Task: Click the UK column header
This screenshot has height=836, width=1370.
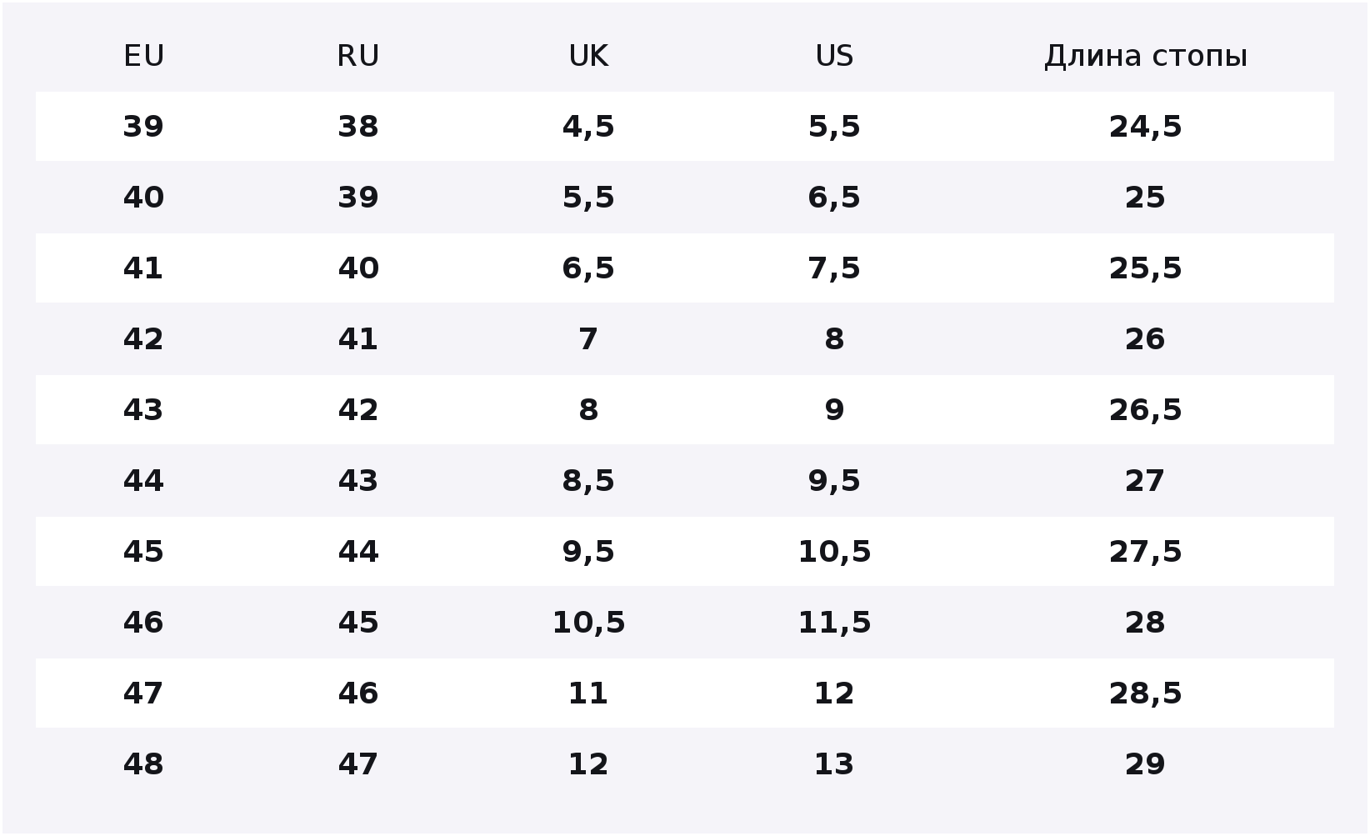Action: pos(588,56)
